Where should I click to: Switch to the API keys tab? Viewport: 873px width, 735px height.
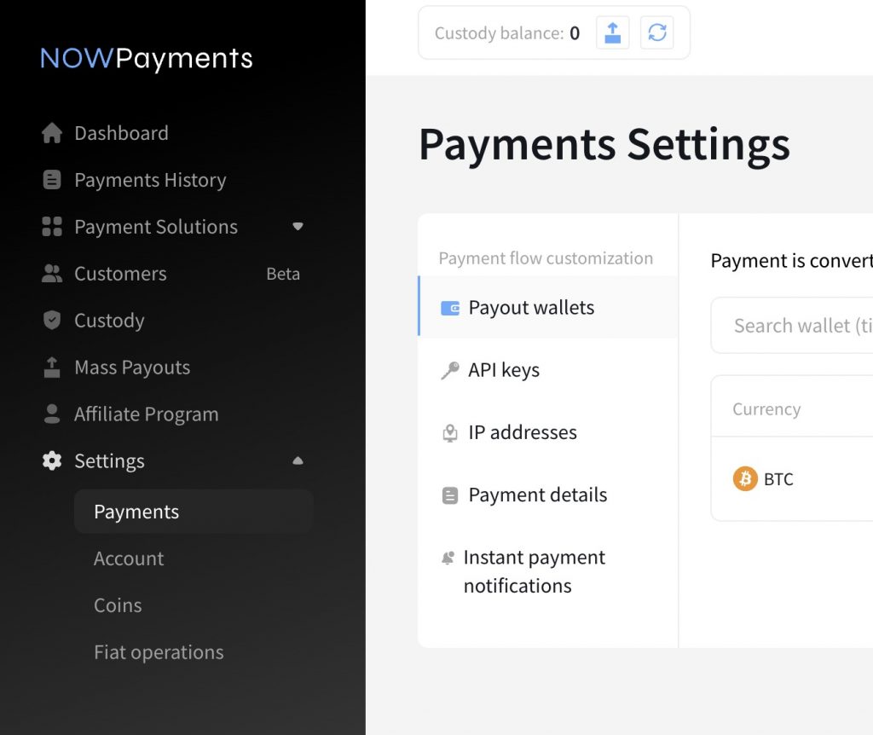548,370
